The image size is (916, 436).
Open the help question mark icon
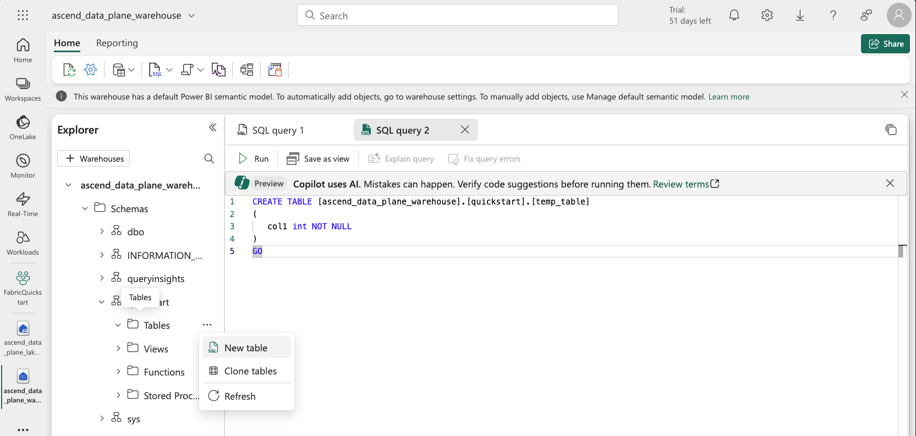pyautogui.click(x=833, y=15)
